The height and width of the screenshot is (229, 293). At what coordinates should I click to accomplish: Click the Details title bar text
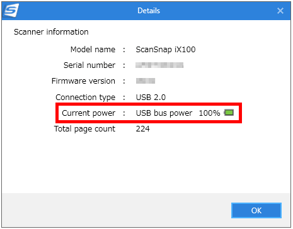[x=149, y=11]
